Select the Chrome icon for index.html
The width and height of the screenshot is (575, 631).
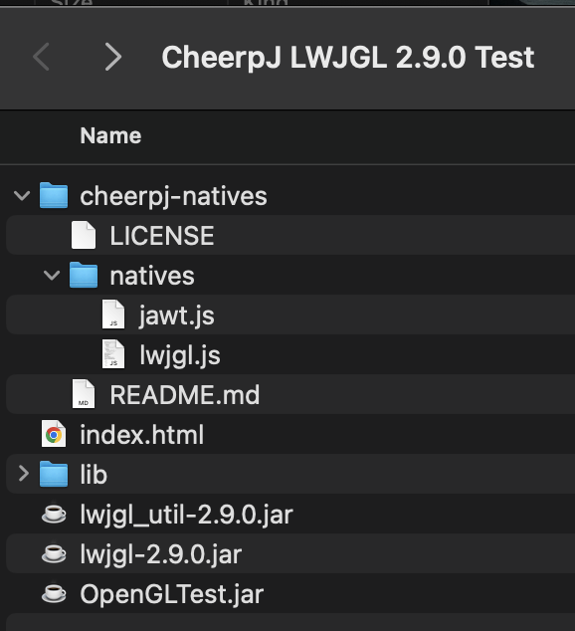point(54,434)
